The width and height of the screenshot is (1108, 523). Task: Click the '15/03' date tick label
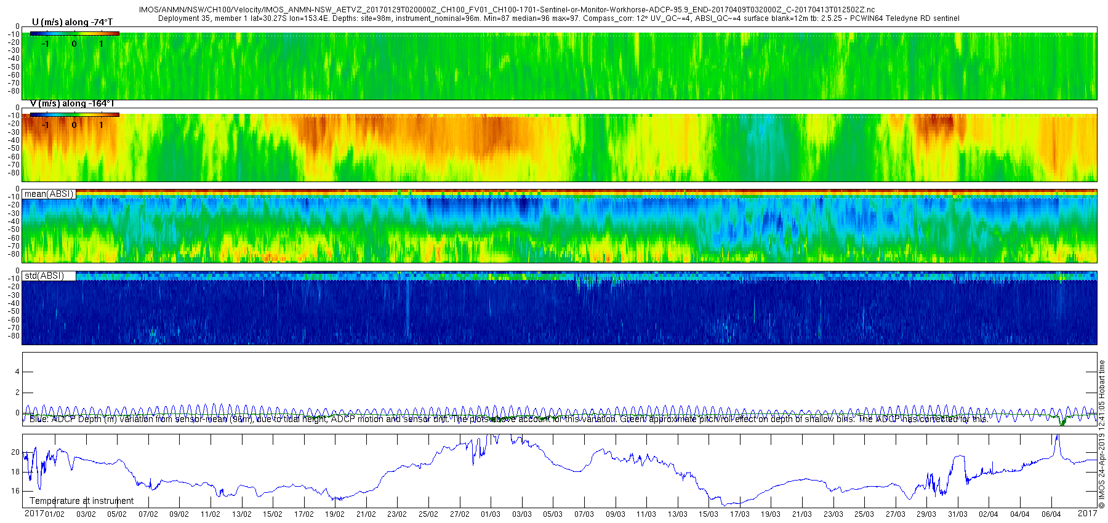point(709,514)
